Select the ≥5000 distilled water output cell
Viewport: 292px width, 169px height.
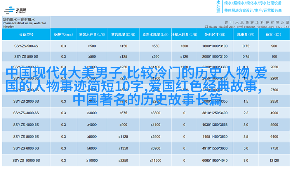[x=92, y=137]
